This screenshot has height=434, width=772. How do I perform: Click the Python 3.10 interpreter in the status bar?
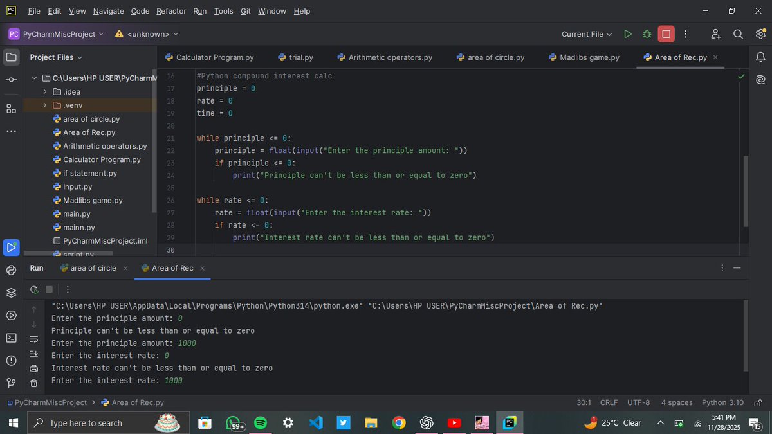pos(722,402)
